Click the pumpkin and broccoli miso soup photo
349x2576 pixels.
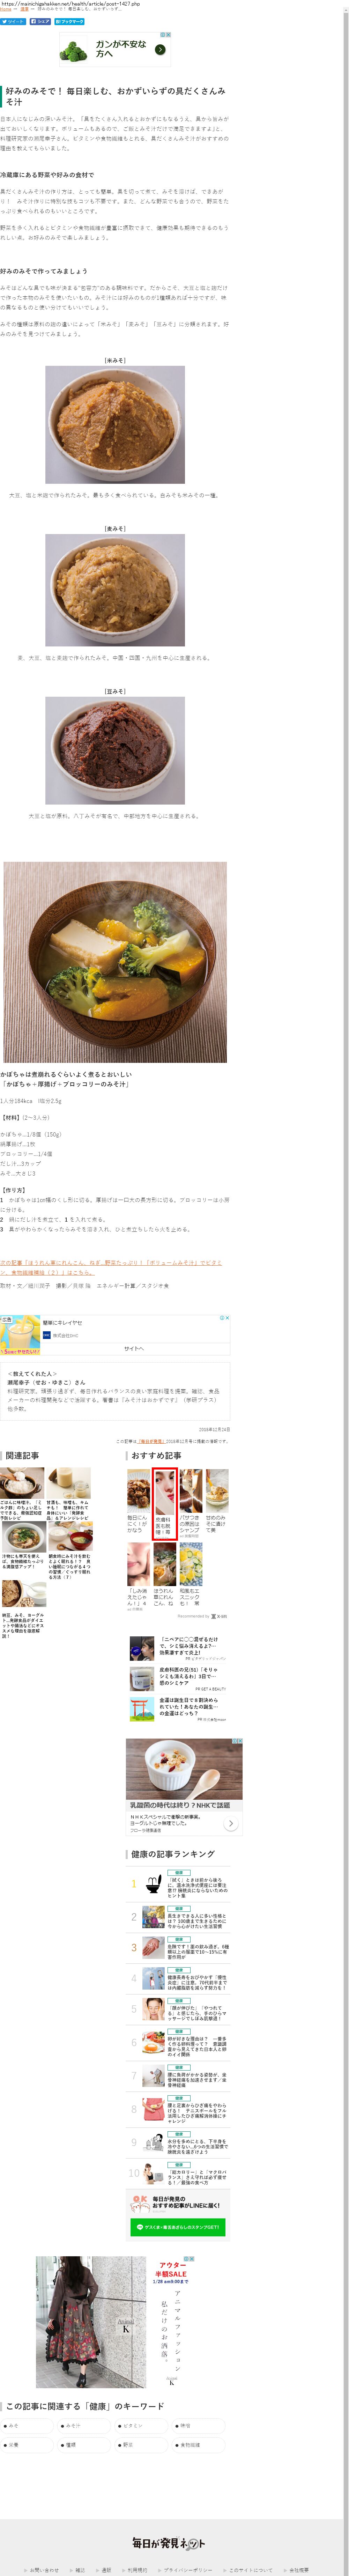pos(115,962)
